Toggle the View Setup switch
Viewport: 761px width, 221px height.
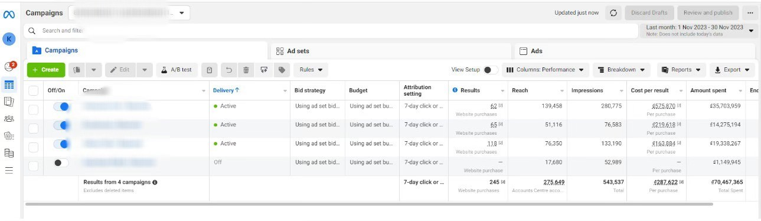(x=491, y=70)
